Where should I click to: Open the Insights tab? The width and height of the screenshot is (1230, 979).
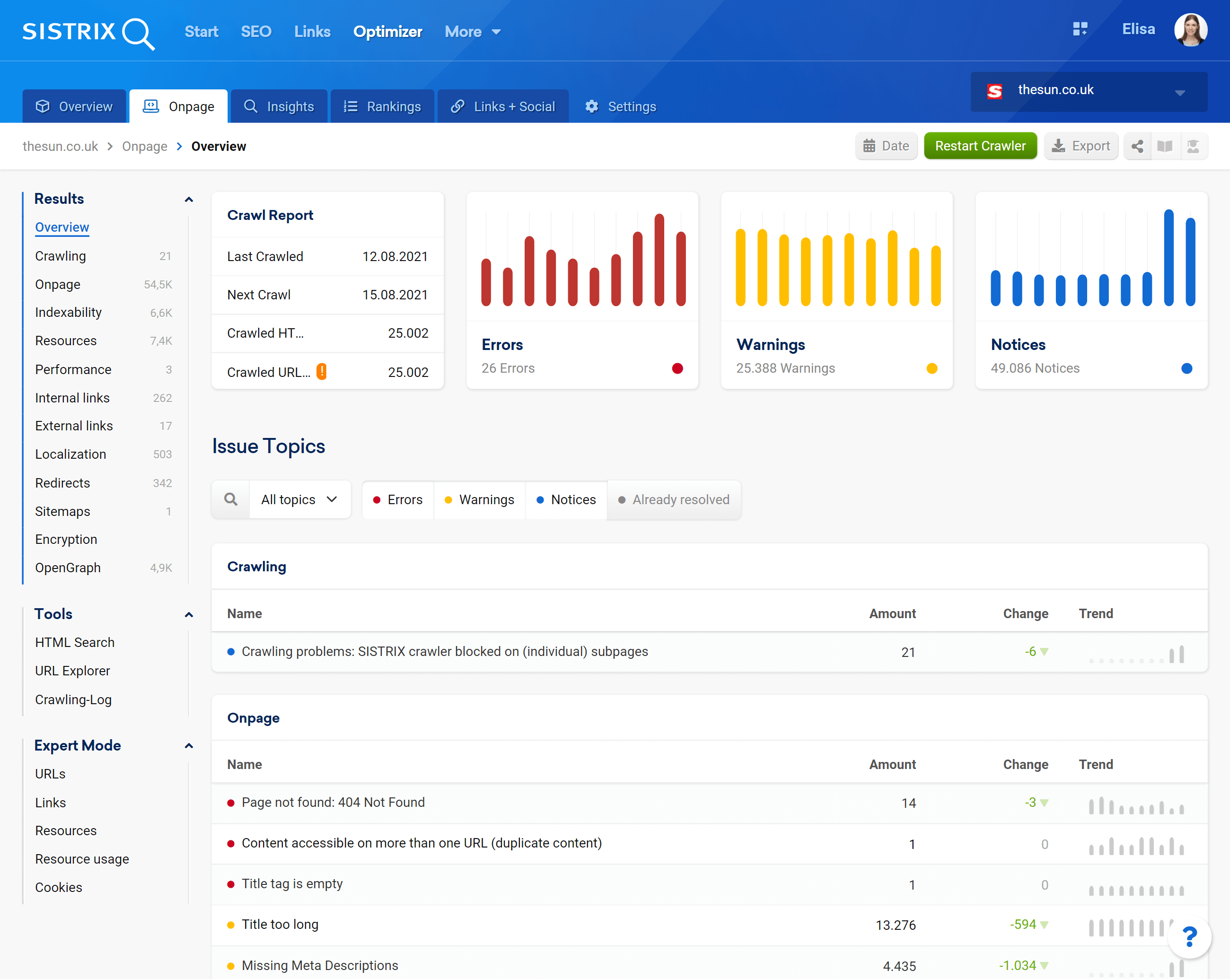coord(279,106)
